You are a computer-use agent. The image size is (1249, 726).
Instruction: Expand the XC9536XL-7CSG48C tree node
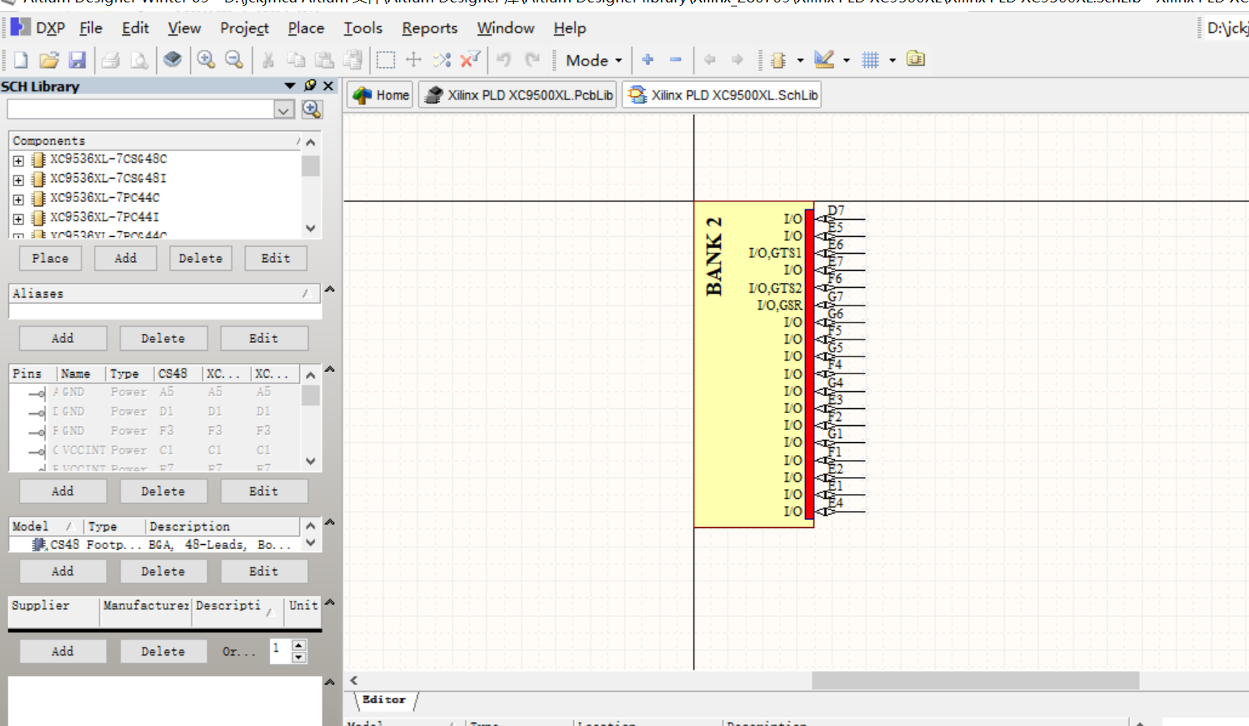(x=19, y=160)
